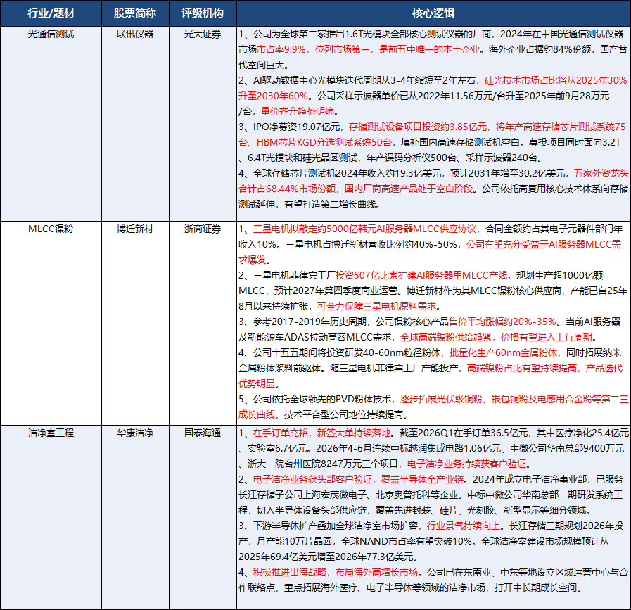Screen dimensions: 631x610
Task: Click red text 批量化生产60nm金属粉体
Action: [503, 353]
